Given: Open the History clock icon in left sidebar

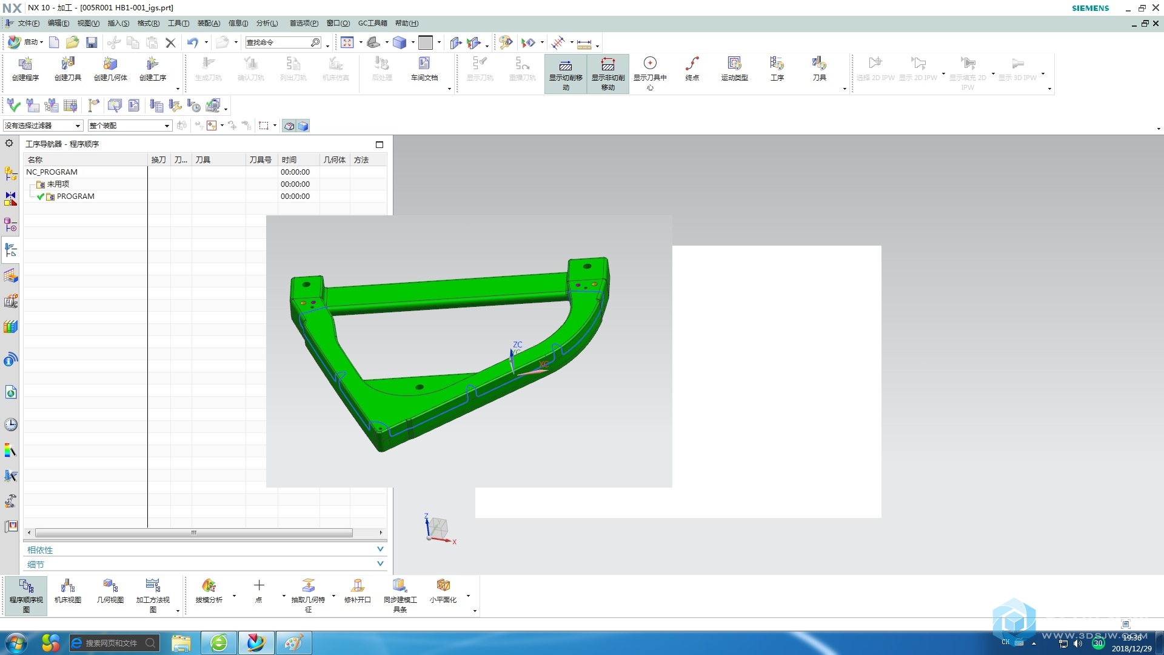Looking at the screenshot, I should [x=11, y=424].
